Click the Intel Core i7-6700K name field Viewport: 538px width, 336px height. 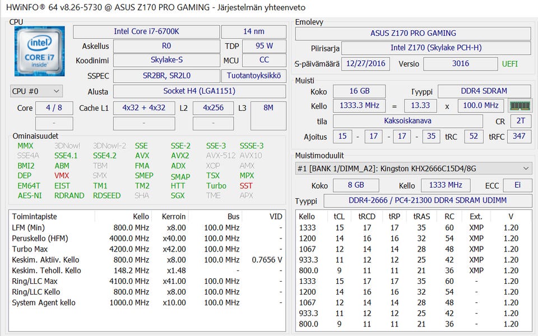pos(146,31)
